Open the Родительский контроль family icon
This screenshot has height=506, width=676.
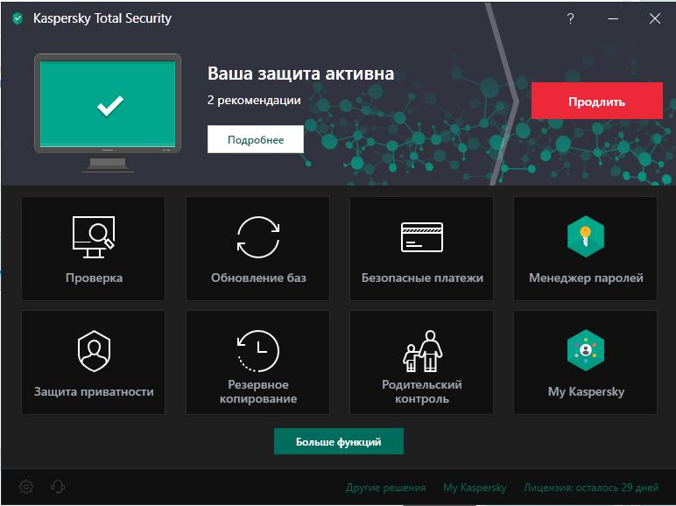[x=422, y=351]
